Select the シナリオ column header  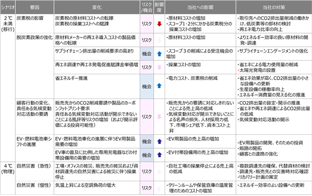(x=8, y=7)
